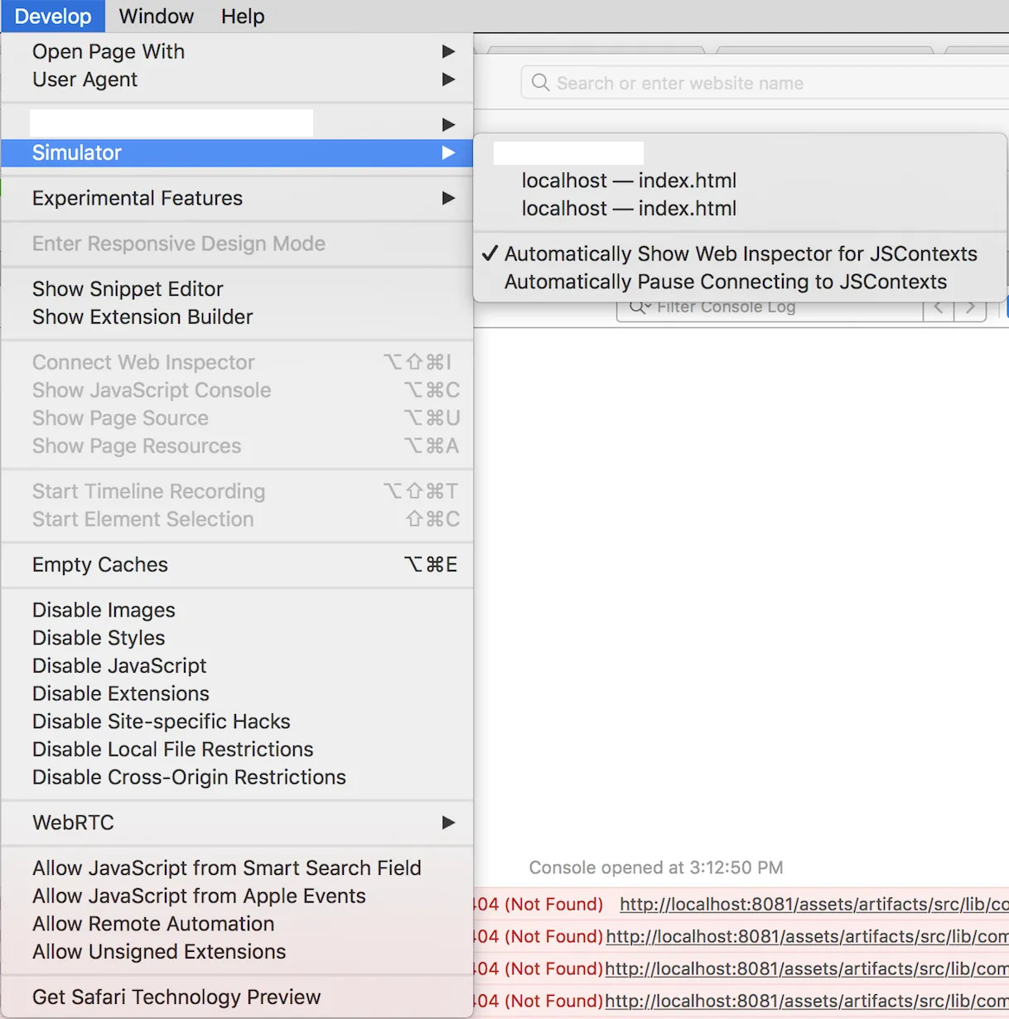Toggle Allow Unsigned Extensions
The width and height of the screenshot is (1009, 1019).
pyautogui.click(x=237, y=952)
